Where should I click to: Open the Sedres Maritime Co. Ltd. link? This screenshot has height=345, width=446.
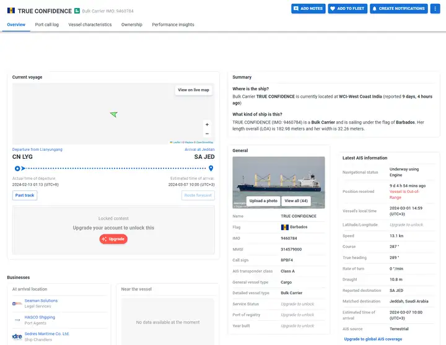[x=47, y=334]
